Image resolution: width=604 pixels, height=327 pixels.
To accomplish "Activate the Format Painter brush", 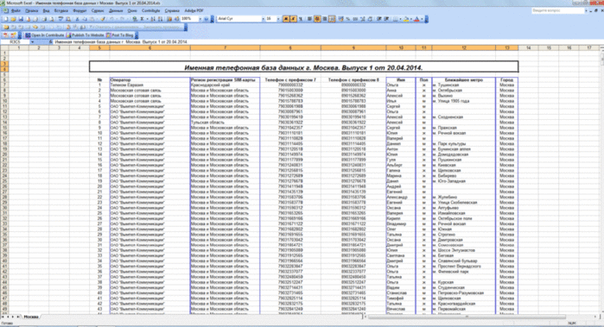I will (x=103, y=19).
